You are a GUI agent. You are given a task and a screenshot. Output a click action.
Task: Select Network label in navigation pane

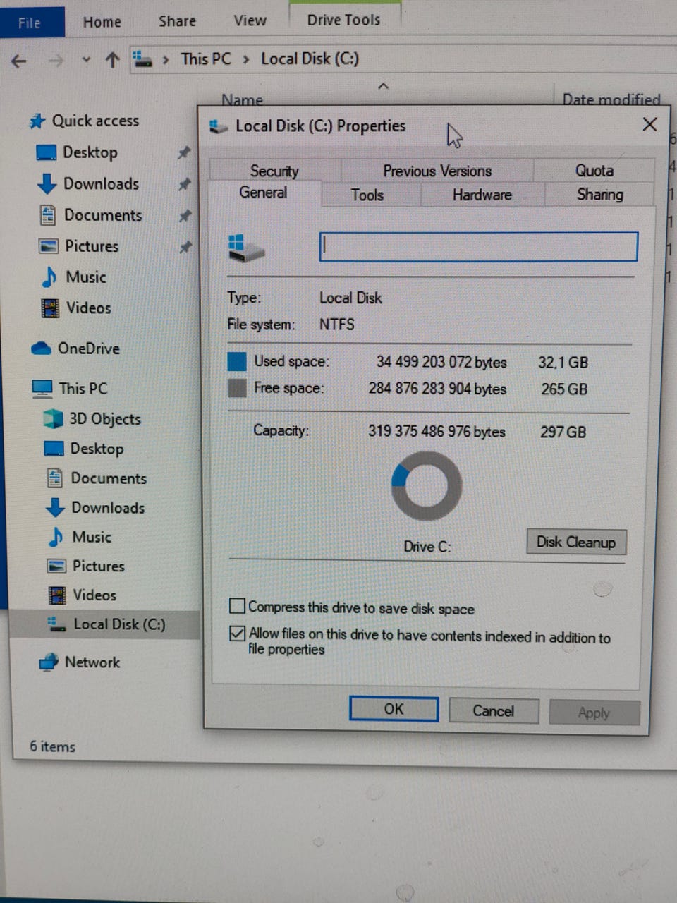[x=92, y=662]
